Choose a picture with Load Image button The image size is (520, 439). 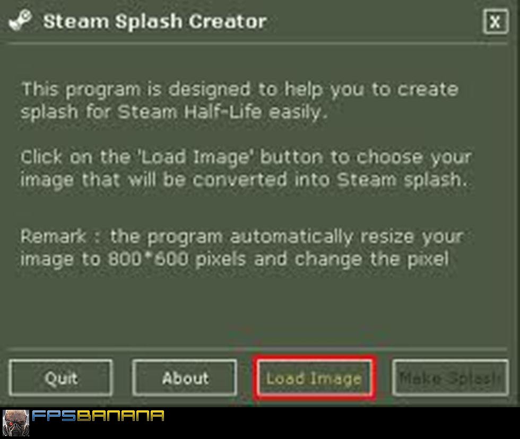pyautogui.click(x=314, y=378)
